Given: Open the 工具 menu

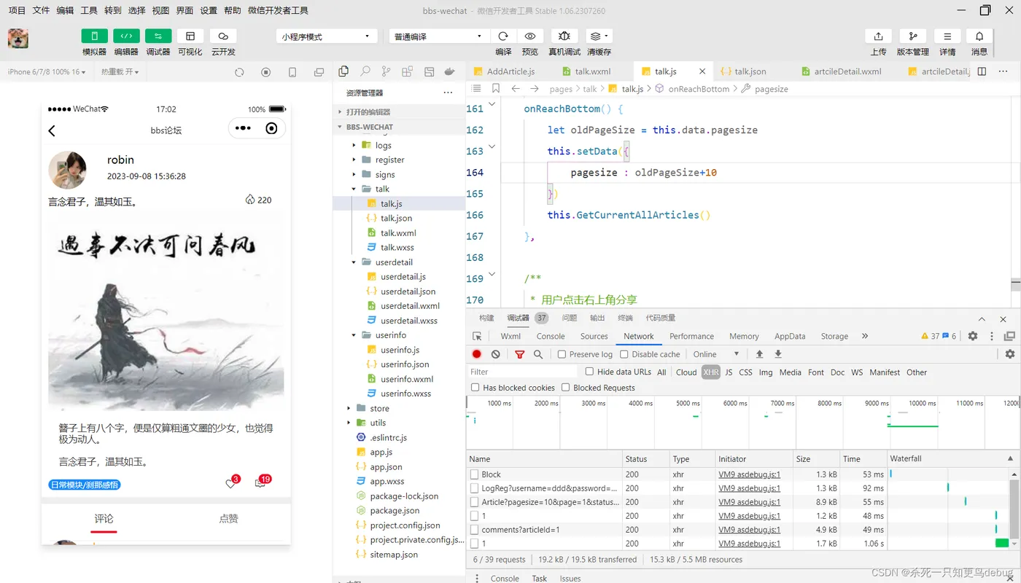Looking at the screenshot, I should click(89, 10).
